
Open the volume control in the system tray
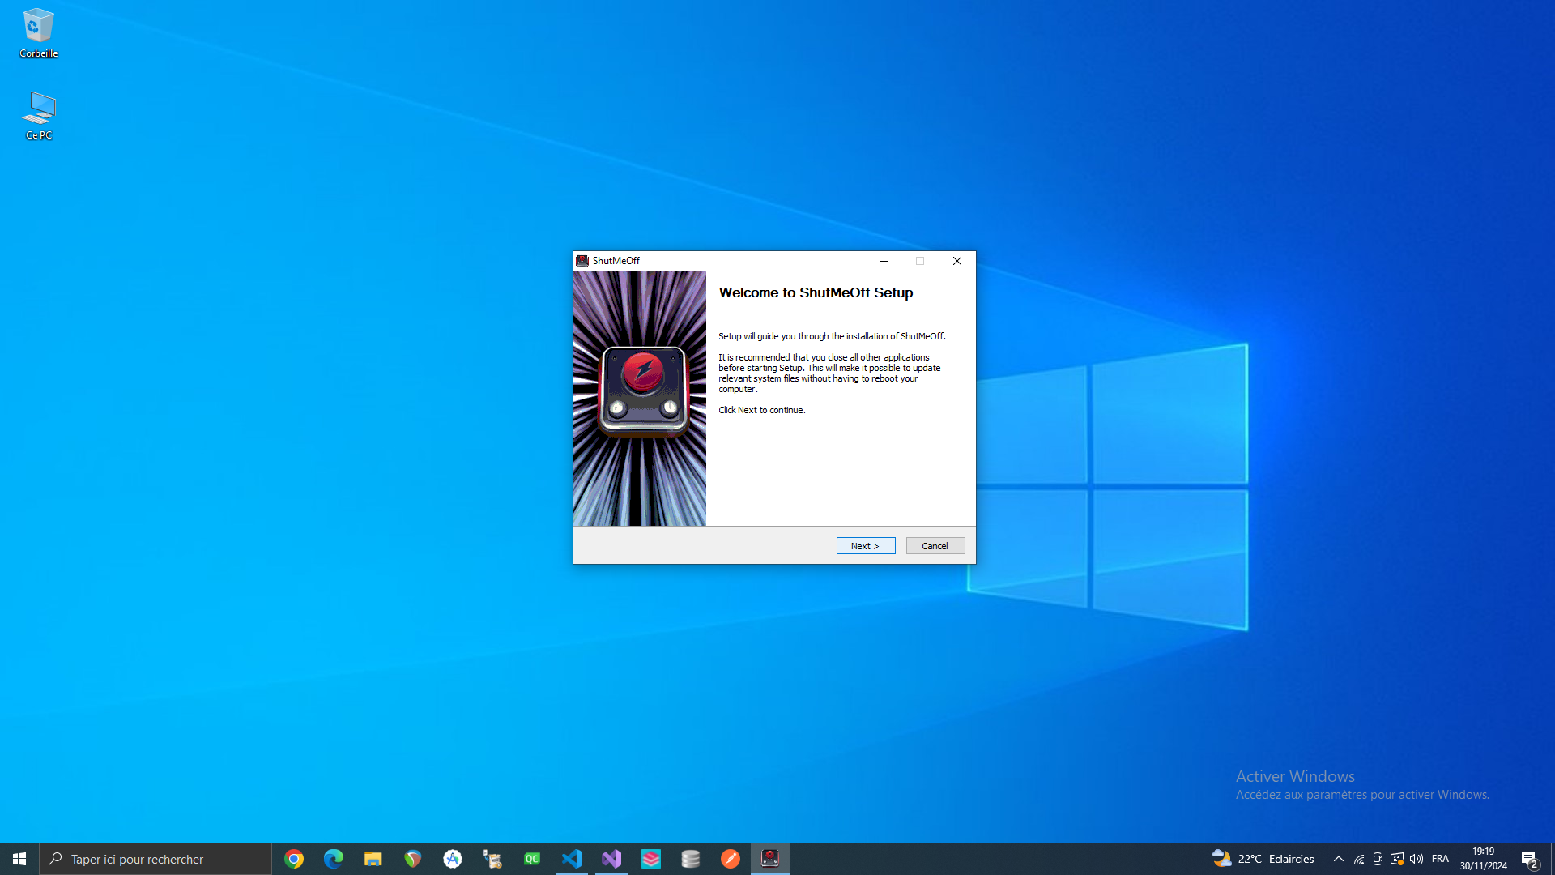1417,859
